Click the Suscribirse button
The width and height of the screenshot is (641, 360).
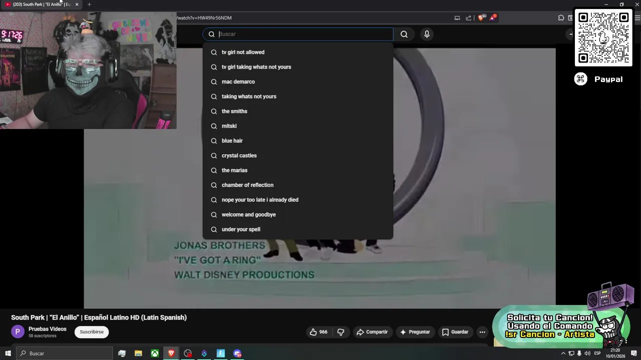92,332
